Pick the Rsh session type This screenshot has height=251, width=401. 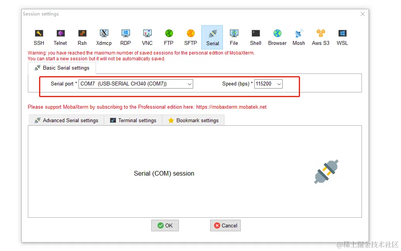(x=82, y=37)
